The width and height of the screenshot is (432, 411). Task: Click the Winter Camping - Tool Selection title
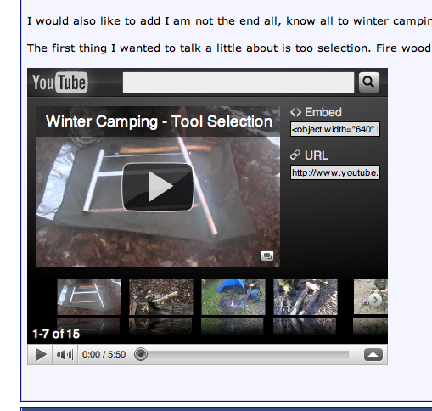pos(159,121)
